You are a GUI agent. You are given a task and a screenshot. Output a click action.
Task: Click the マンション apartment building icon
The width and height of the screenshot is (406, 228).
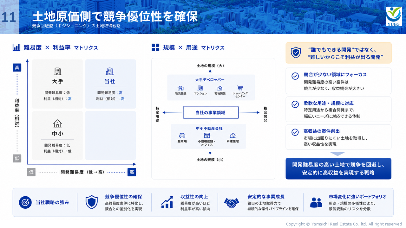(x=200, y=88)
